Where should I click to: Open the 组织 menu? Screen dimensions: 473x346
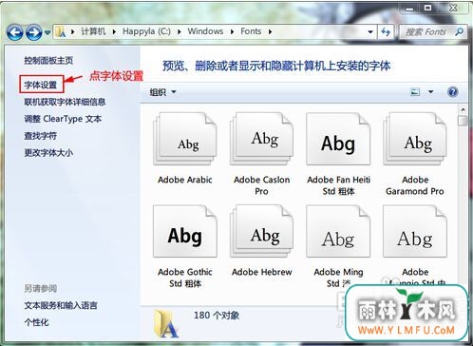(162, 92)
